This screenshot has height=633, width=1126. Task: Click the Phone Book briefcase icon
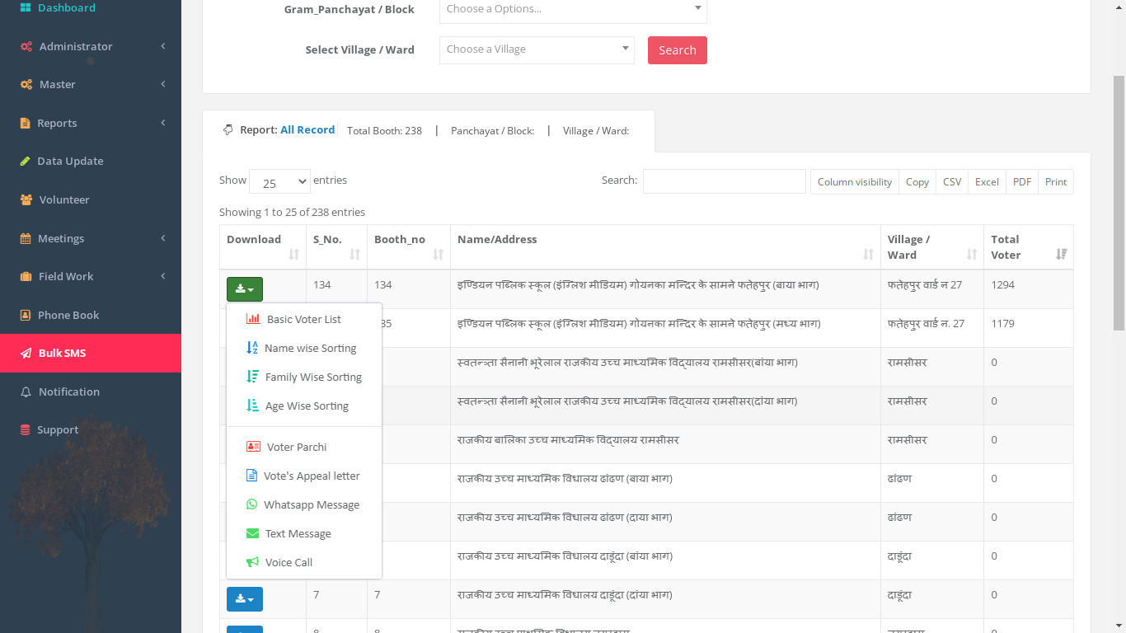click(26, 315)
